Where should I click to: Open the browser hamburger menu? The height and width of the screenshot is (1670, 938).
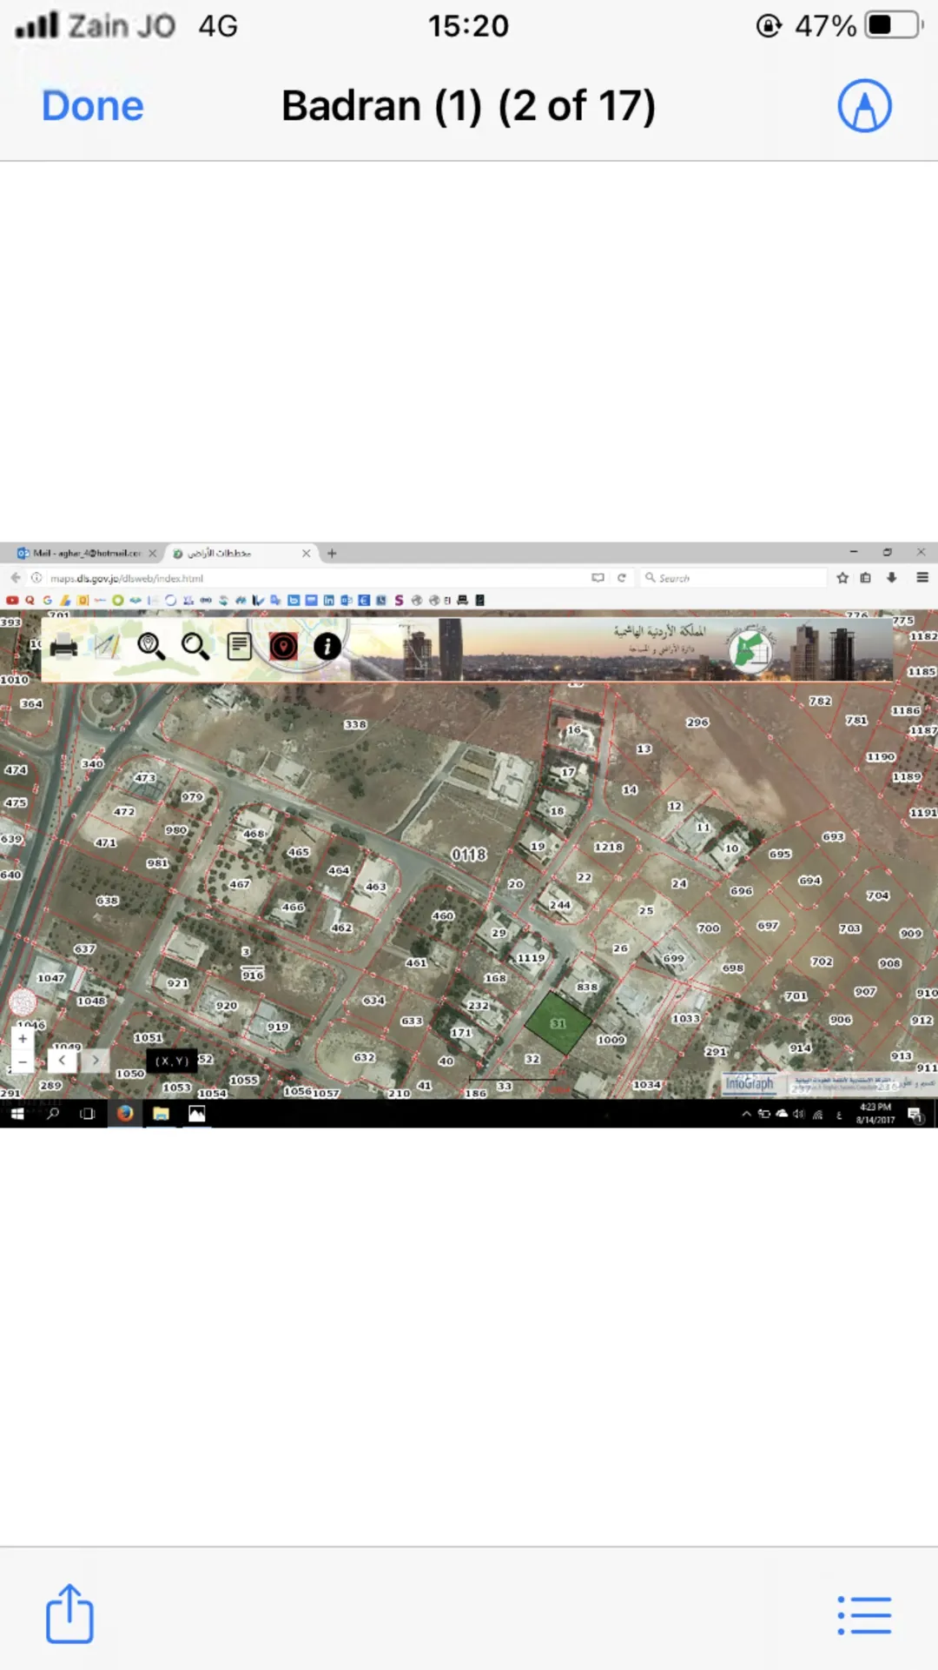[922, 577]
